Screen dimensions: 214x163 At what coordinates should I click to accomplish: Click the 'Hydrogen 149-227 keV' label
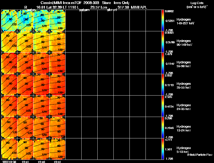(x=185, y=21)
